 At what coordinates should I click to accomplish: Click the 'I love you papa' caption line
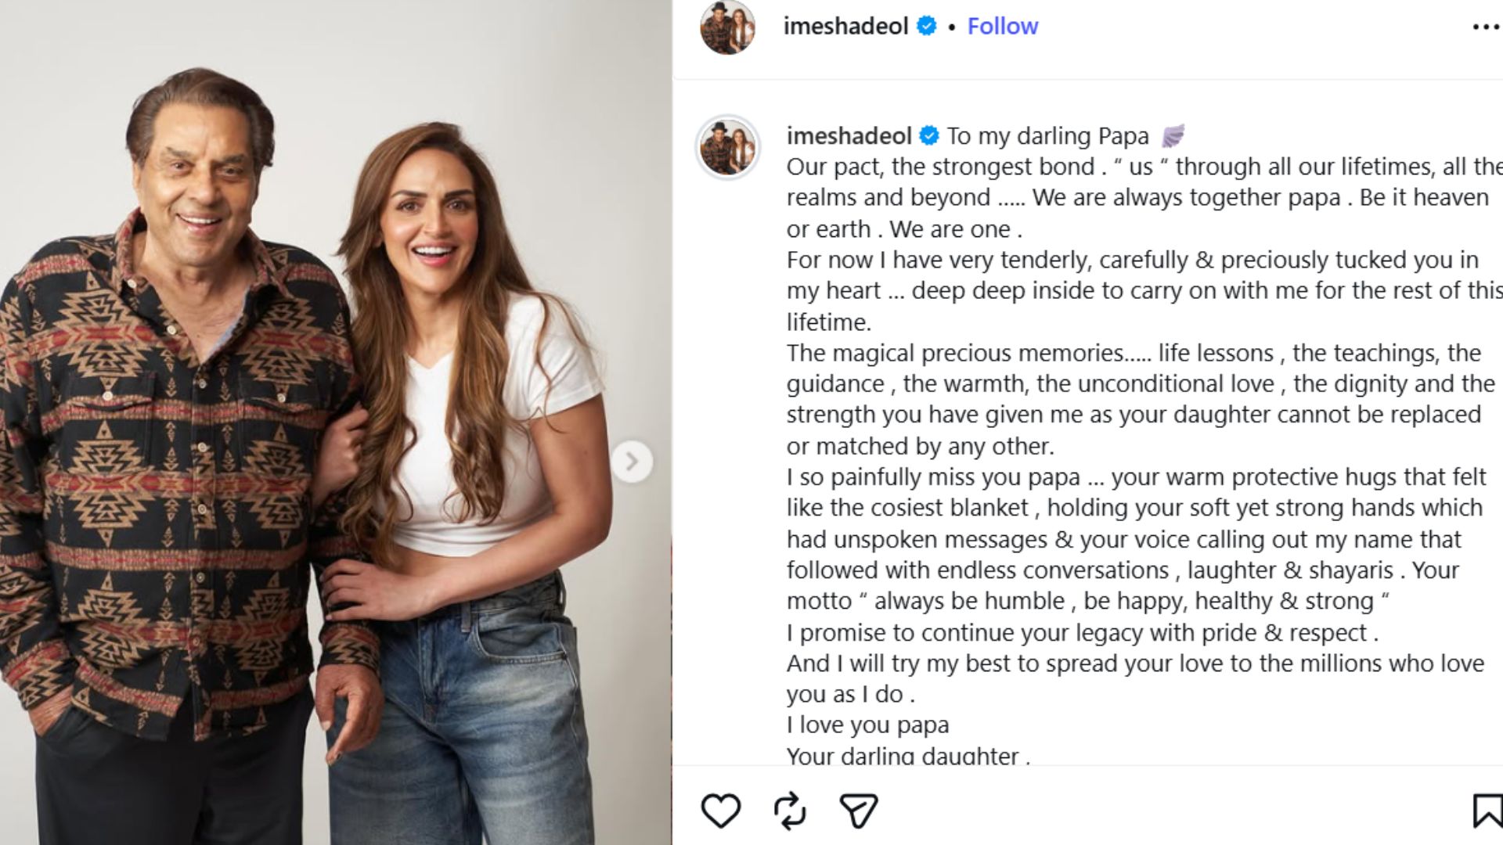(x=867, y=725)
